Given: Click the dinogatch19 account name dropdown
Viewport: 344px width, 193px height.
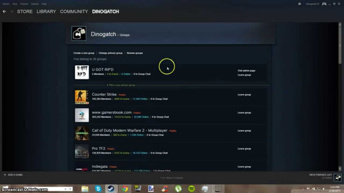Looking at the screenshot, I should [313, 4].
